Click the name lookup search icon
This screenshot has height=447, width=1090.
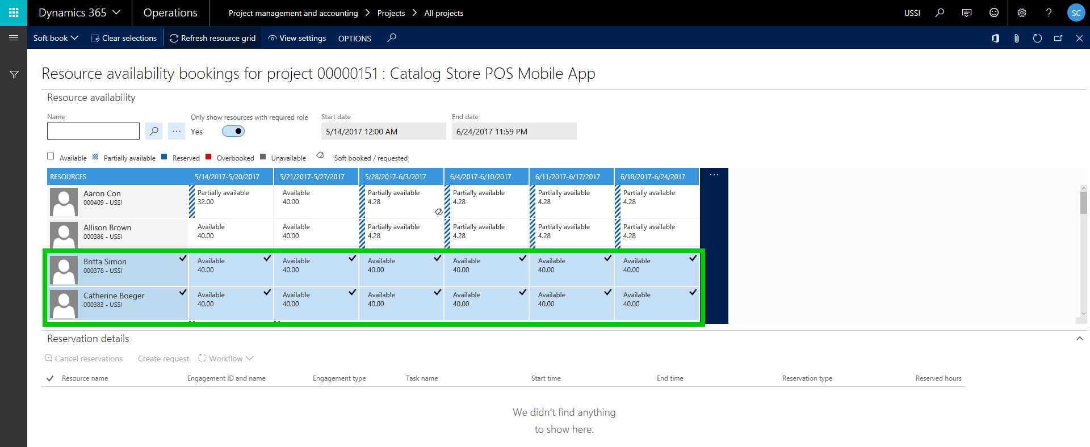[154, 131]
